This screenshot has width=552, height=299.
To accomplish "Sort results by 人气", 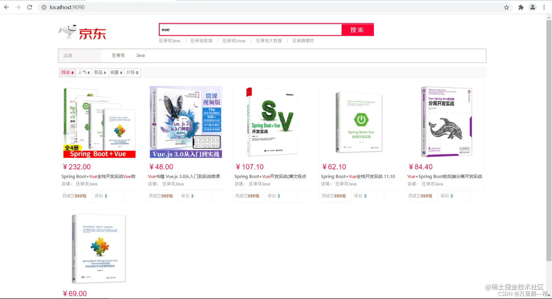I will (84, 72).
